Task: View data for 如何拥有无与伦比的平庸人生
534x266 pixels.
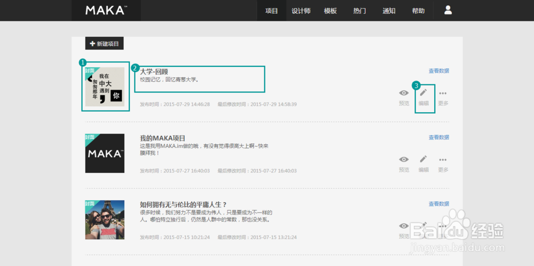Action: tap(438, 204)
